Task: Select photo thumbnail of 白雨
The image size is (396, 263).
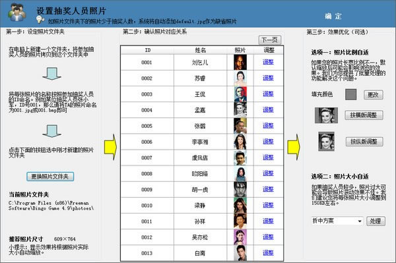Action: [240, 253]
